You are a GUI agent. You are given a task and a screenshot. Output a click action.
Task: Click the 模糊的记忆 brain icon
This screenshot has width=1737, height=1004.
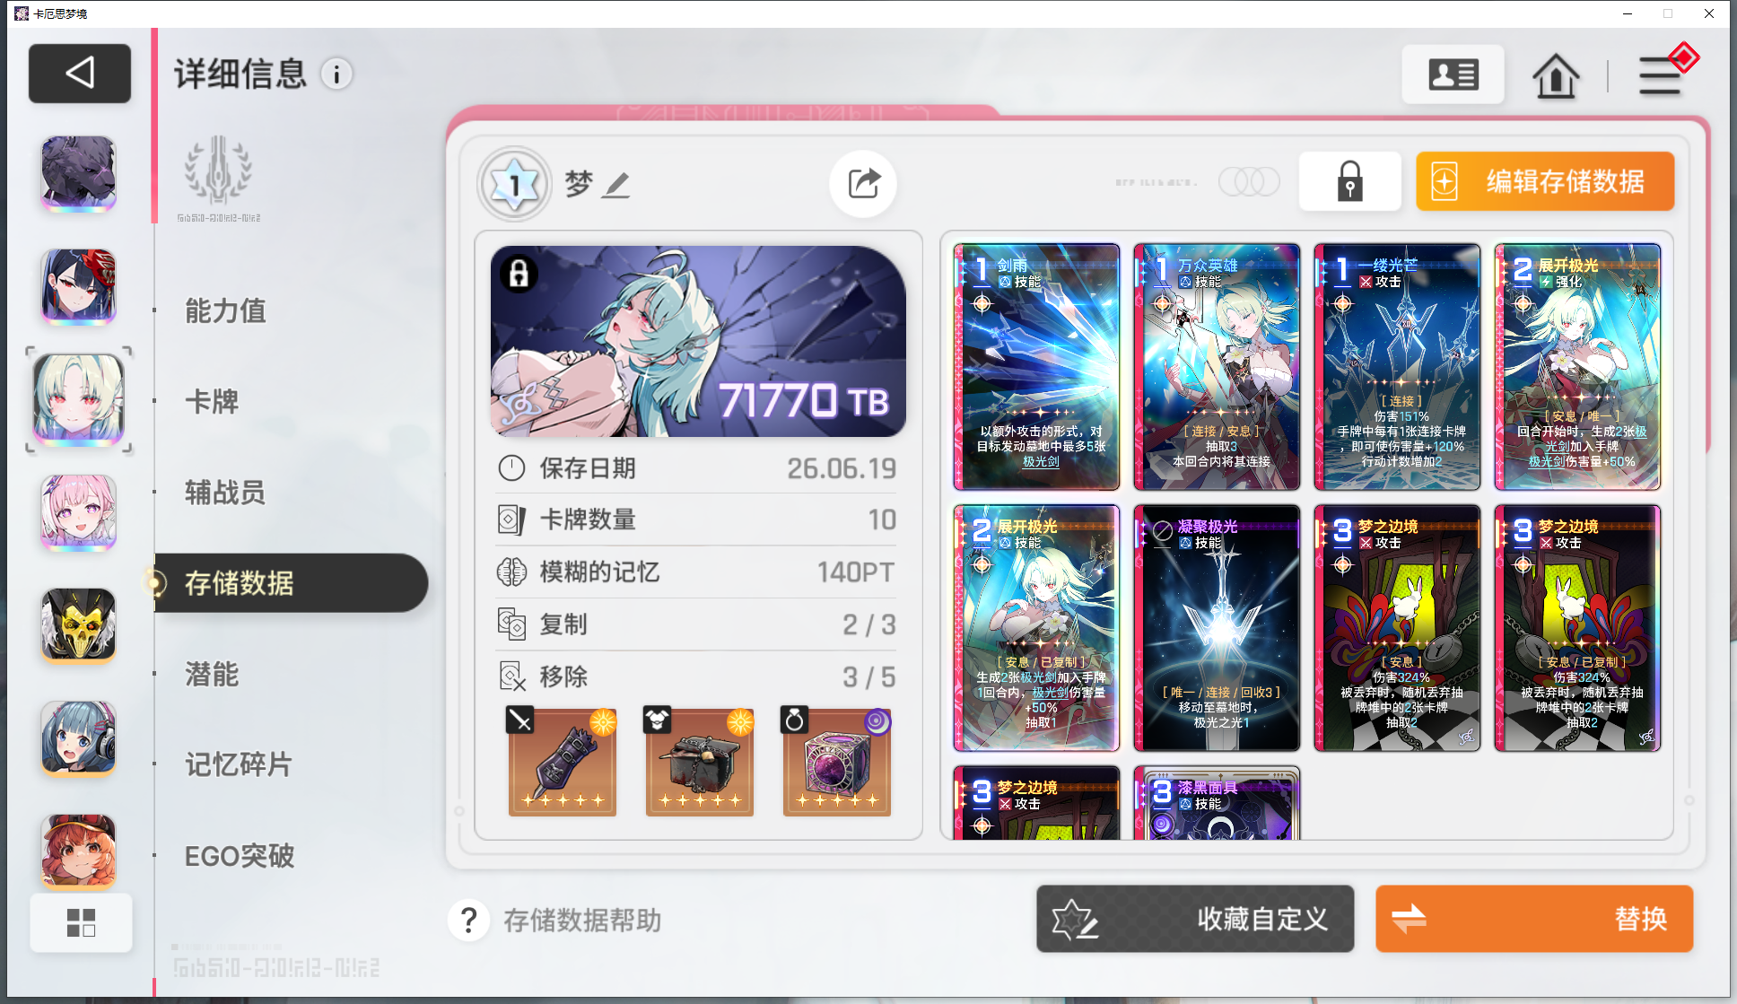[x=511, y=572]
